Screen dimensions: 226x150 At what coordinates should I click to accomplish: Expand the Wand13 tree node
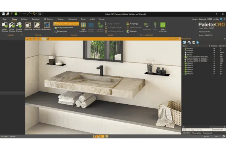click(183, 63)
